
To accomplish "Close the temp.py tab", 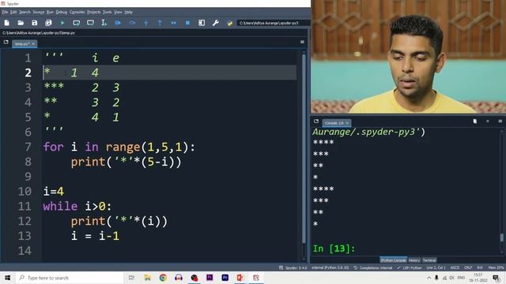I will click(x=33, y=44).
